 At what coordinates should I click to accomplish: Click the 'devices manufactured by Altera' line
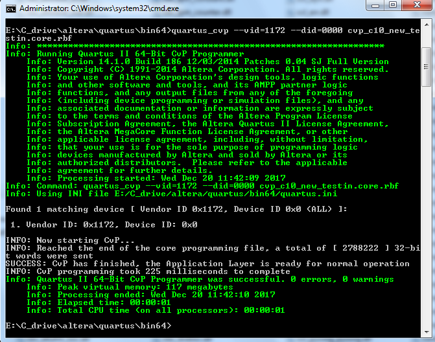(x=187, y=155)
